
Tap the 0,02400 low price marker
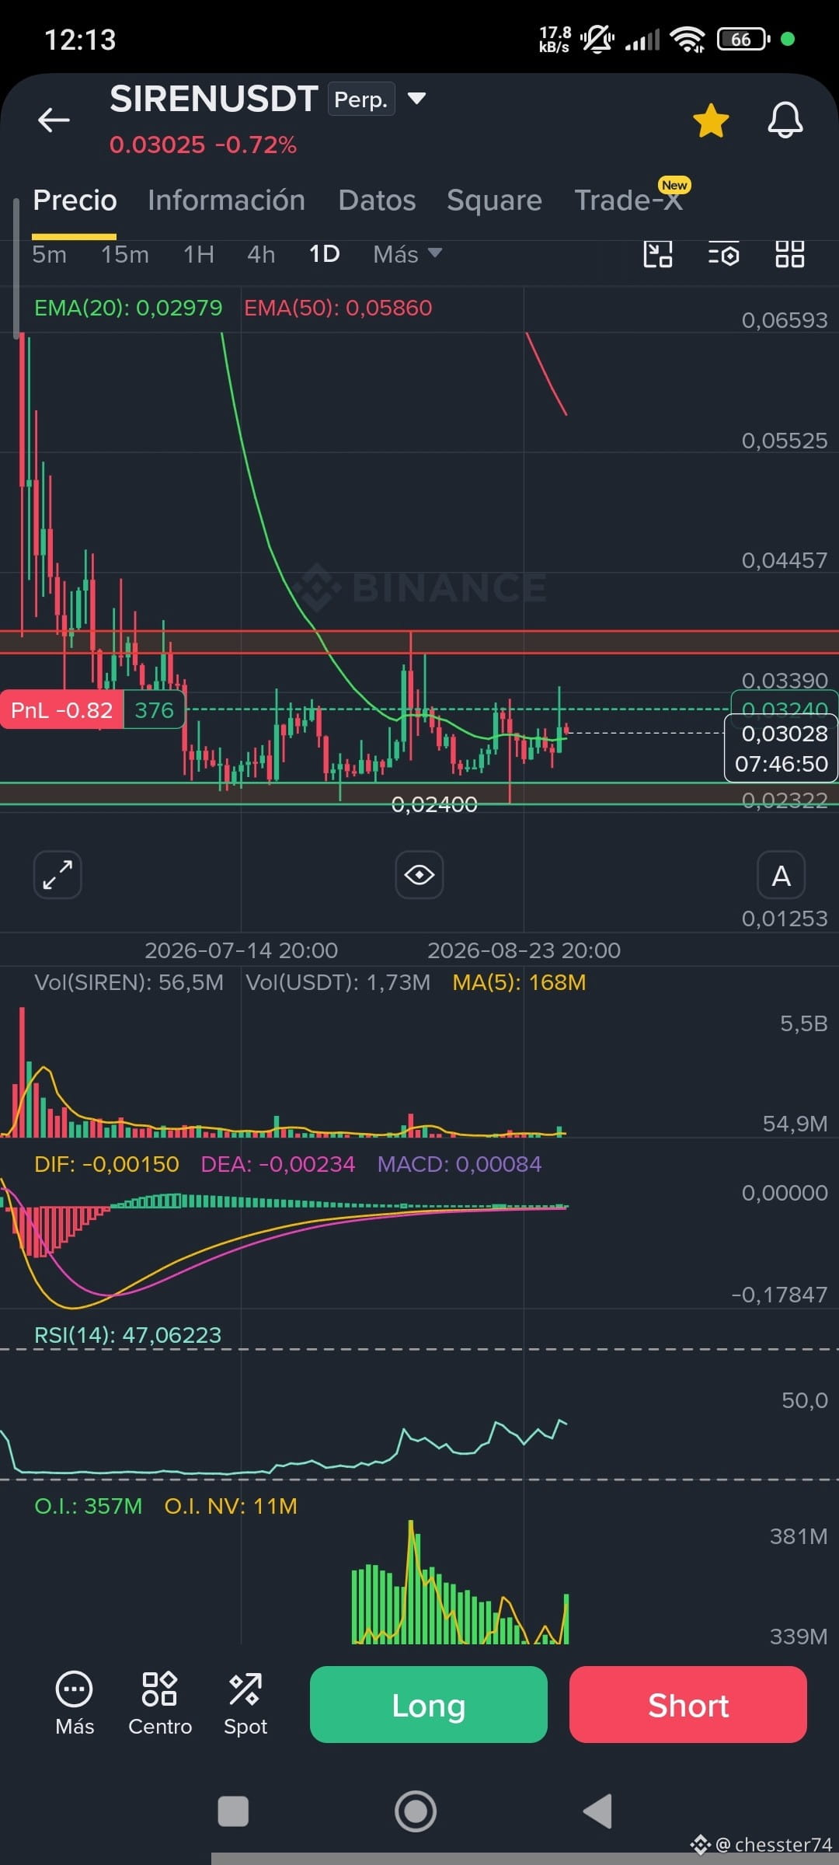[x=434, y=804]
